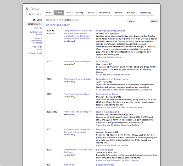
Task: Open building you a website sidebar link
Action: tap(36, 33)
